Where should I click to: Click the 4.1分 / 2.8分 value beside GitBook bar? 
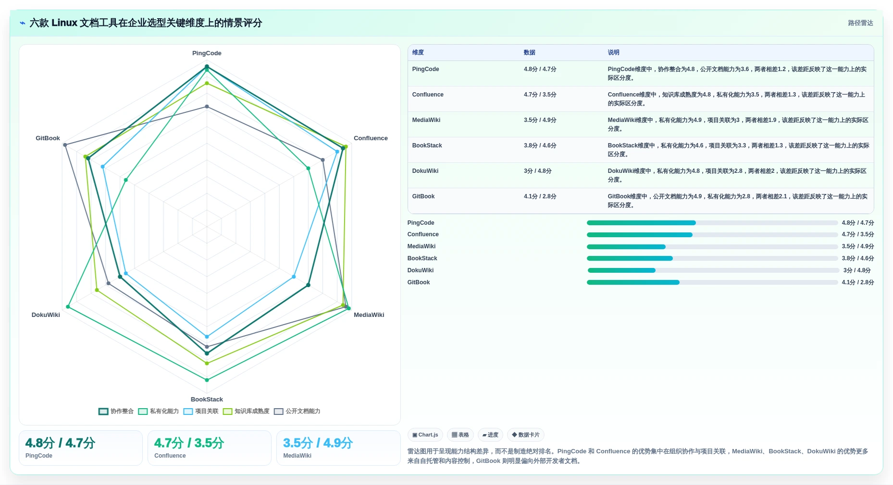(858, 282)
